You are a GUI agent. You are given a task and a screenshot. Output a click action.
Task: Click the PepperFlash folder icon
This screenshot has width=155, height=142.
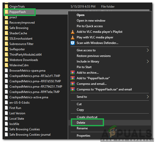click(6, 12)
